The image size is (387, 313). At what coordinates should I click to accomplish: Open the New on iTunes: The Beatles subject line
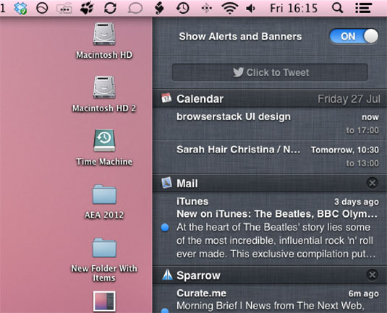(277, 214)
